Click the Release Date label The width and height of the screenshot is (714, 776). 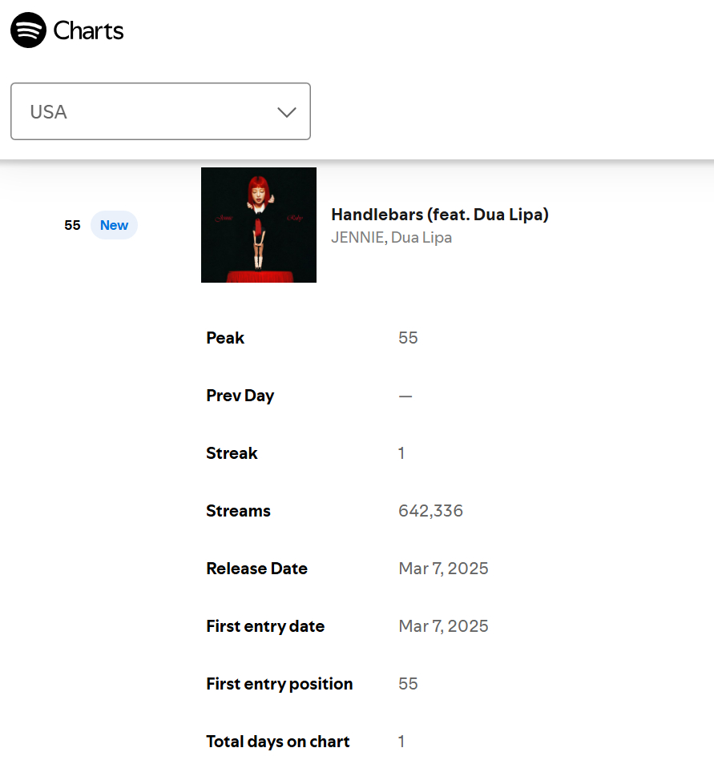click(256, 569)
